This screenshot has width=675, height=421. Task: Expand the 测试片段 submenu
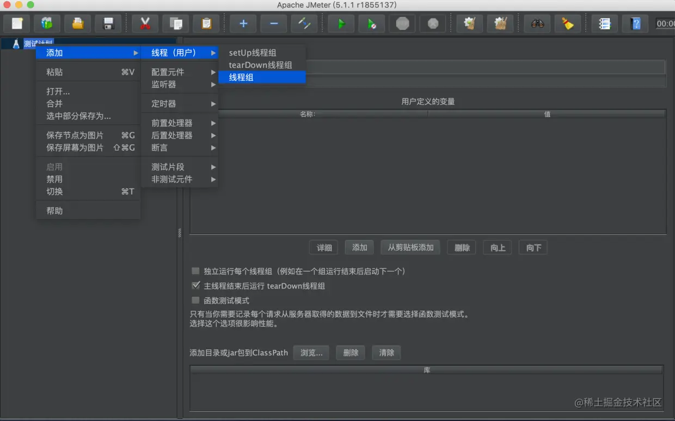[x=180, y=167]
